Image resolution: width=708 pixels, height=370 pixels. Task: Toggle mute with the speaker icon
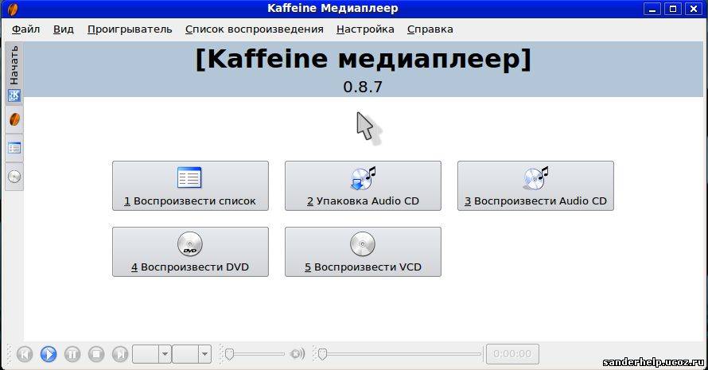(x=298, y=354)
